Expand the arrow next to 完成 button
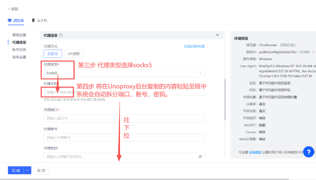Image resolution: width=316 pixels, height=180 pixels. (x=27, y=171)
